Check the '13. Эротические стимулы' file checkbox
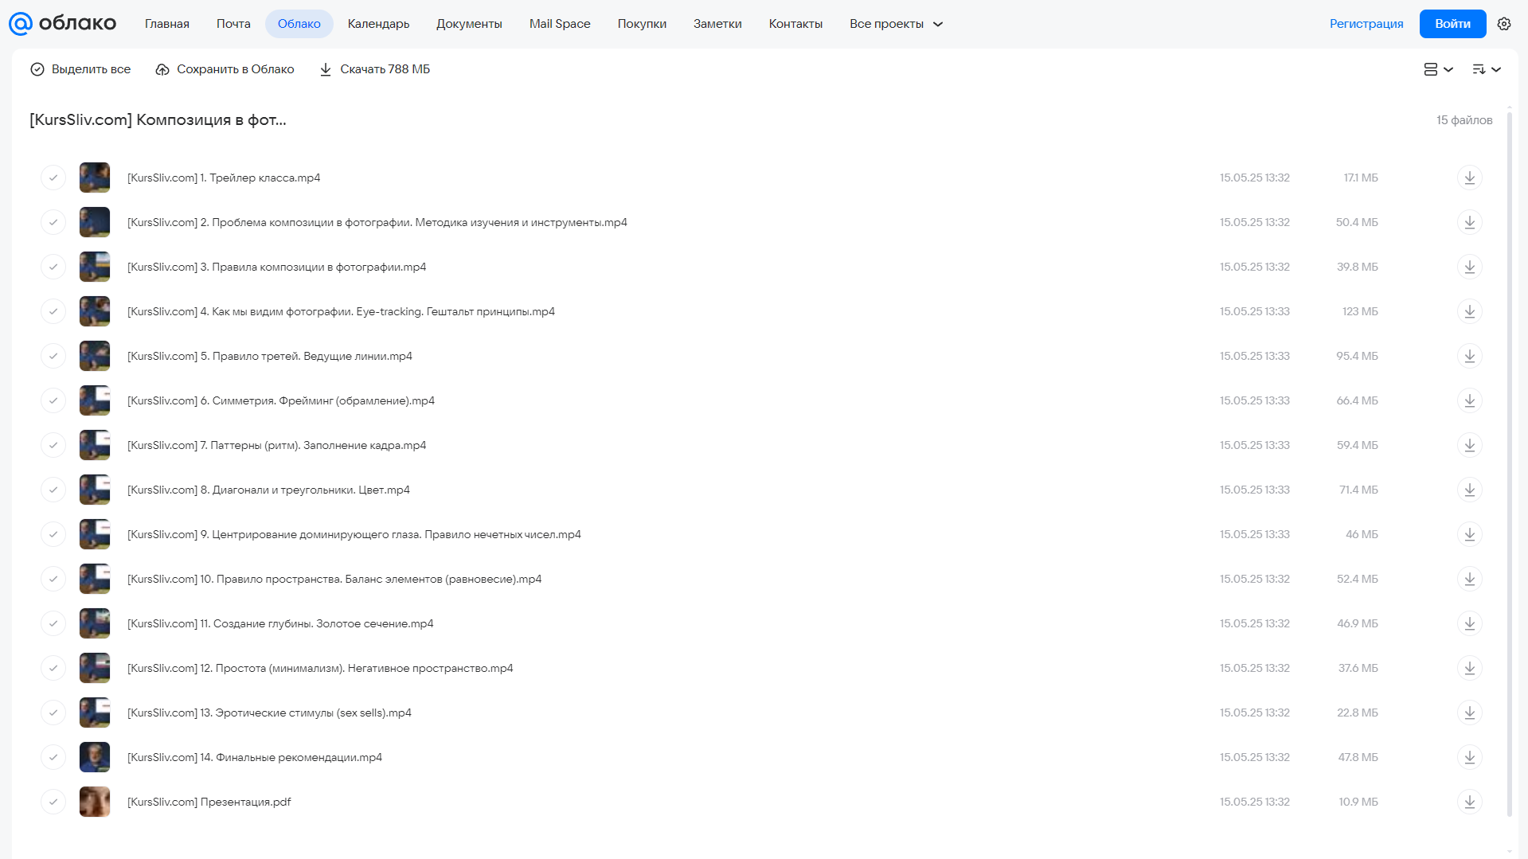Viewport: 1528px width, 859px height. click(x=53, y=713)
